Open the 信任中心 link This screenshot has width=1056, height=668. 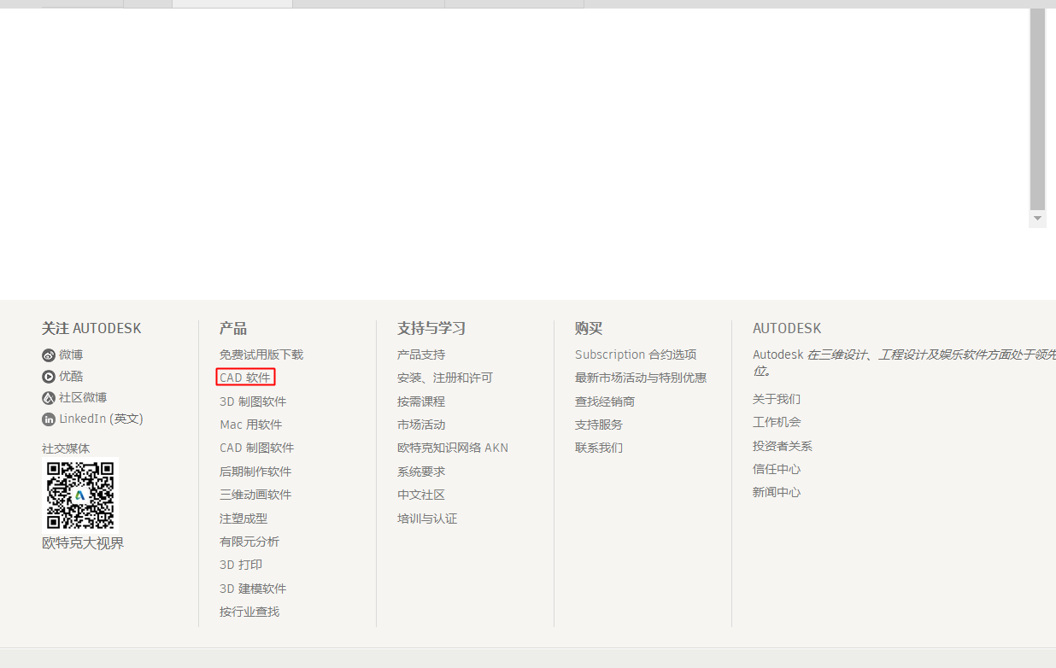tap(777, 469)
